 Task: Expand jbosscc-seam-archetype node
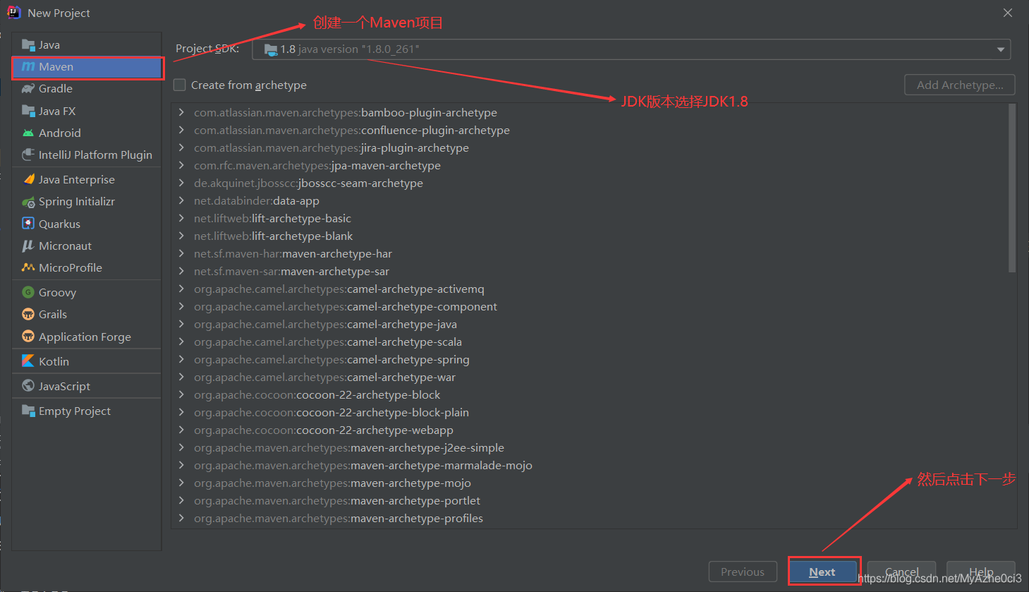click(181, 183)
